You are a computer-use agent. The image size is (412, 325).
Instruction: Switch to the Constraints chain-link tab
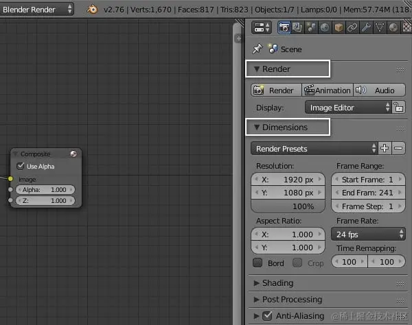pyautogui.click(x=352, y=27)
